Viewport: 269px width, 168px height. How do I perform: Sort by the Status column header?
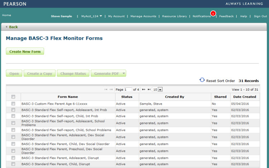coord(127,97)
